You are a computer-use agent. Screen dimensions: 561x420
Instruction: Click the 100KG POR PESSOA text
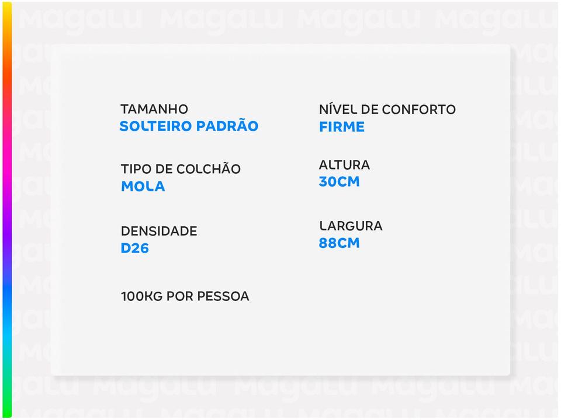pos(185,296)
